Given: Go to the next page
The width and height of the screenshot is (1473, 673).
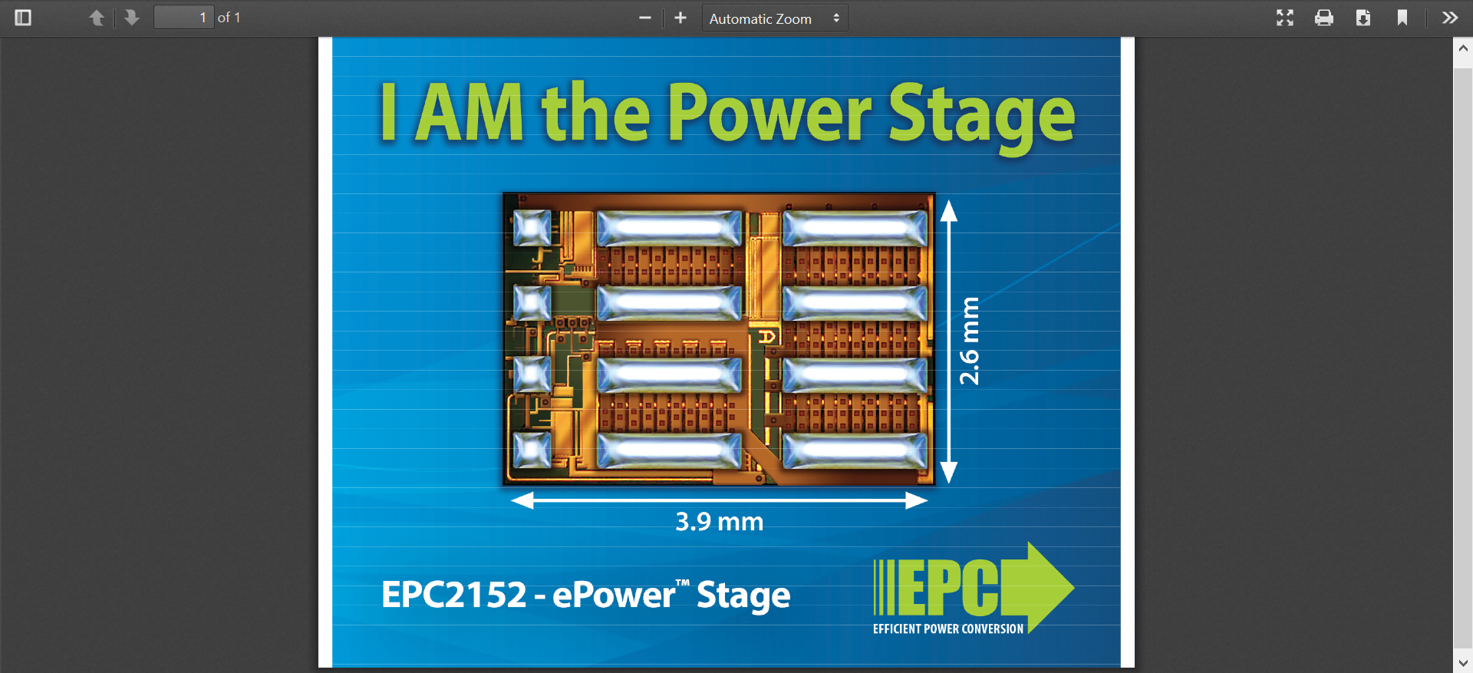Looking at the screenshot, I should tap(132, 18).
